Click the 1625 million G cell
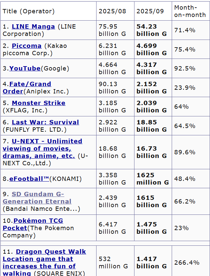This screenshot has height=276, width=210. 153,179
